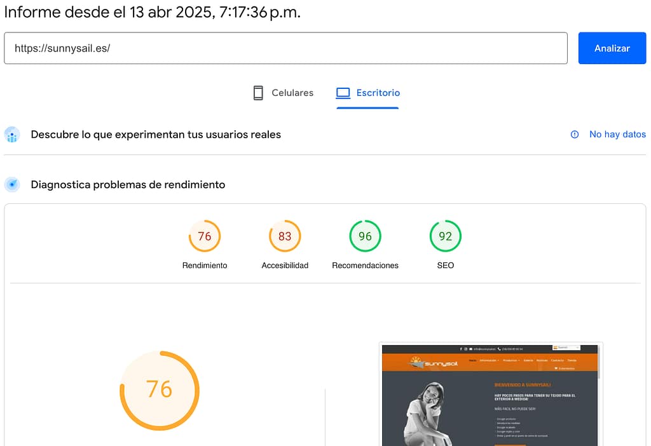
Task: Select the Accesibilidad 83 score circle
Action: tap(285, 236)
